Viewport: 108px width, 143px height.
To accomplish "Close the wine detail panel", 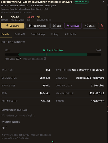I will coord(103,1).
